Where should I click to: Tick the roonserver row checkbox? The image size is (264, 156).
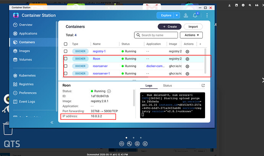click(x=66, y=66)
